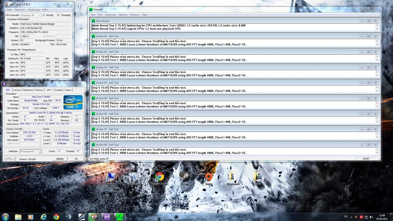The image size is (393, 221).
Task: Open the Optionen menu in Core Temp
Action: click(x=20, y=10)
